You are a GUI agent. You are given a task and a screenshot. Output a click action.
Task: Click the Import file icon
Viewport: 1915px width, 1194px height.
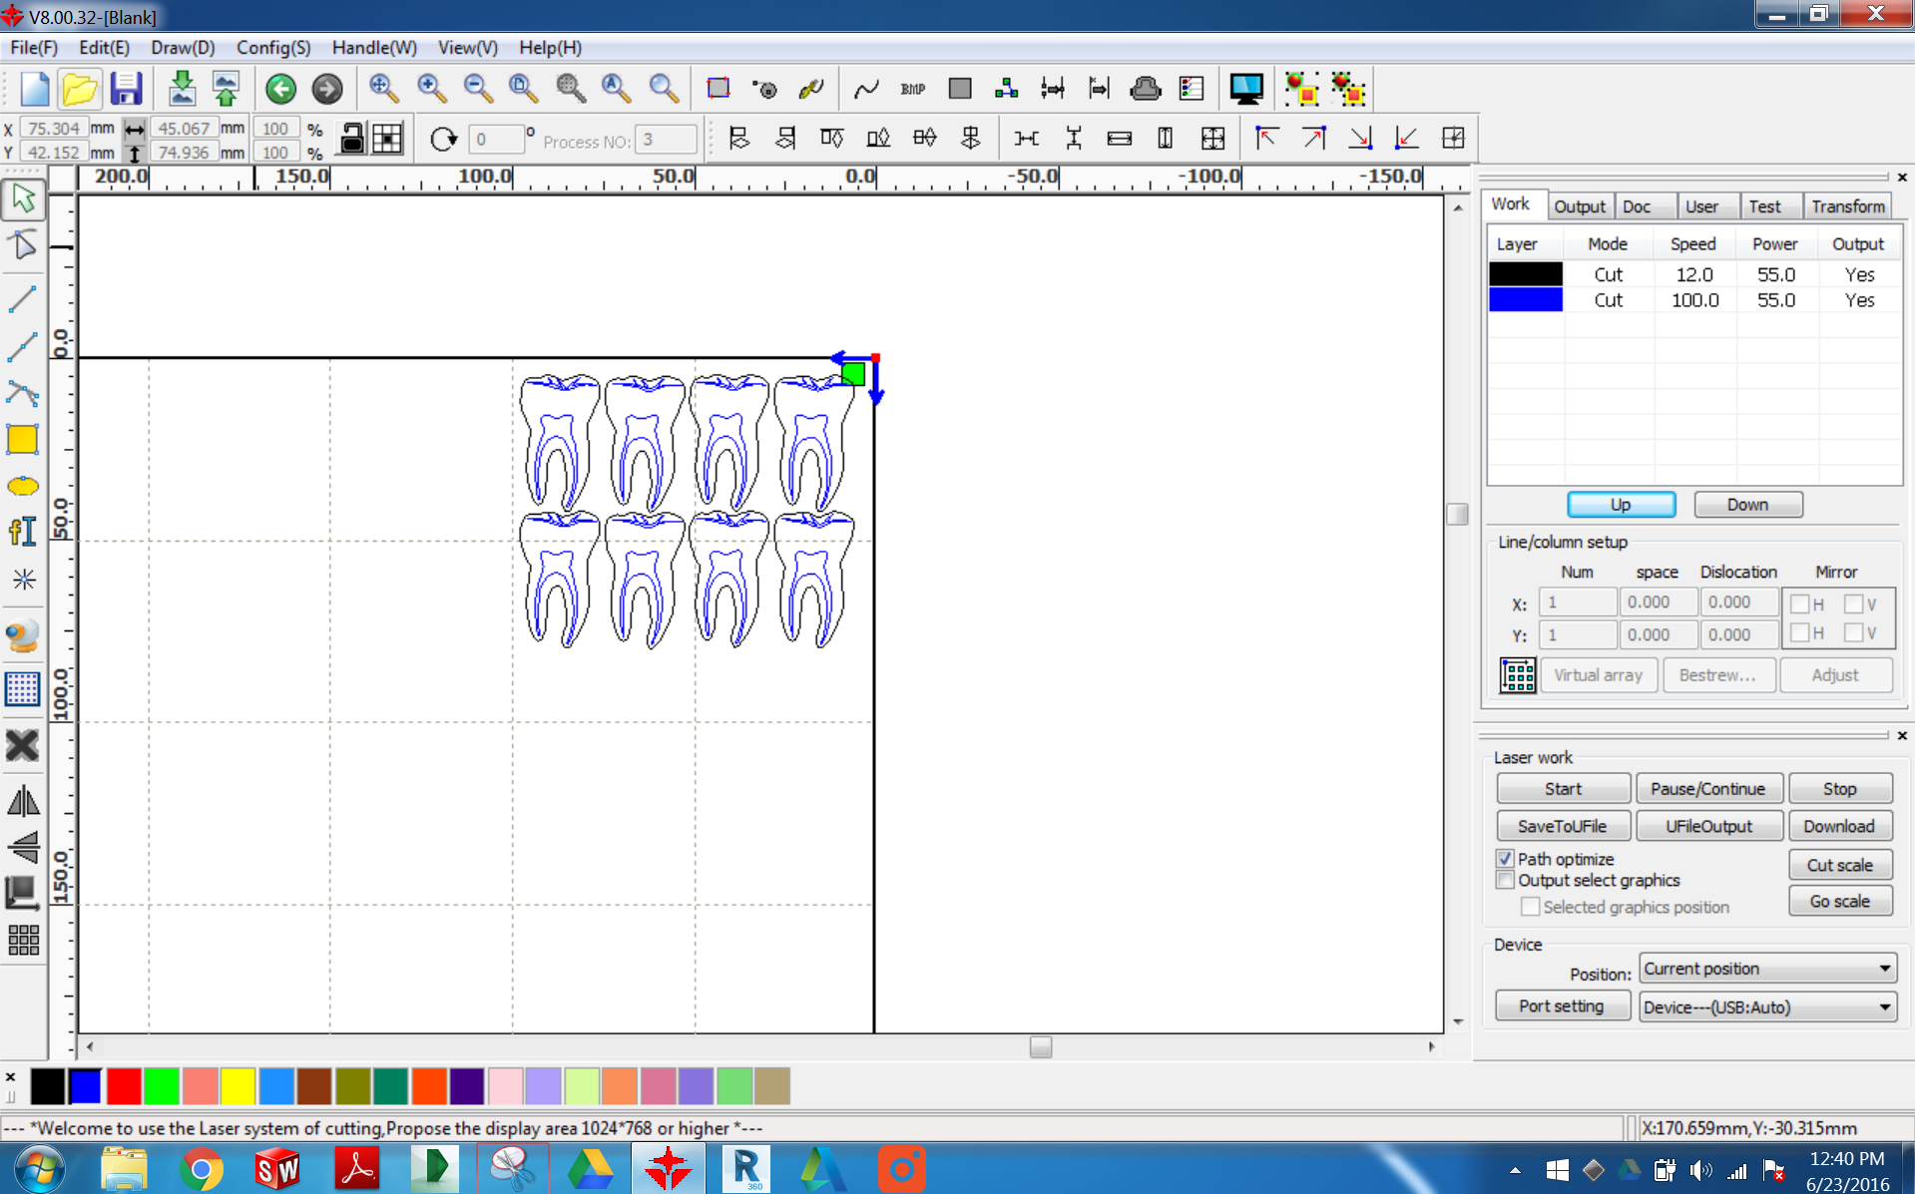pos(182,89)
